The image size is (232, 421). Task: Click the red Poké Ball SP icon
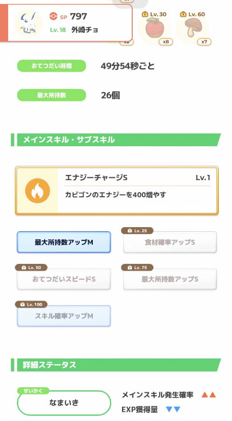pyautogui.click(x=53, y=17)
